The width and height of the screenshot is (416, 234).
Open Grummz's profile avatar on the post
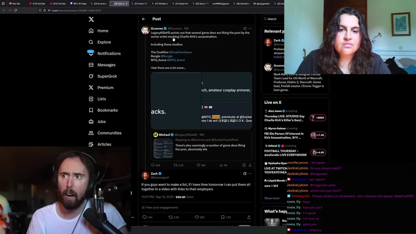[145, 31]
